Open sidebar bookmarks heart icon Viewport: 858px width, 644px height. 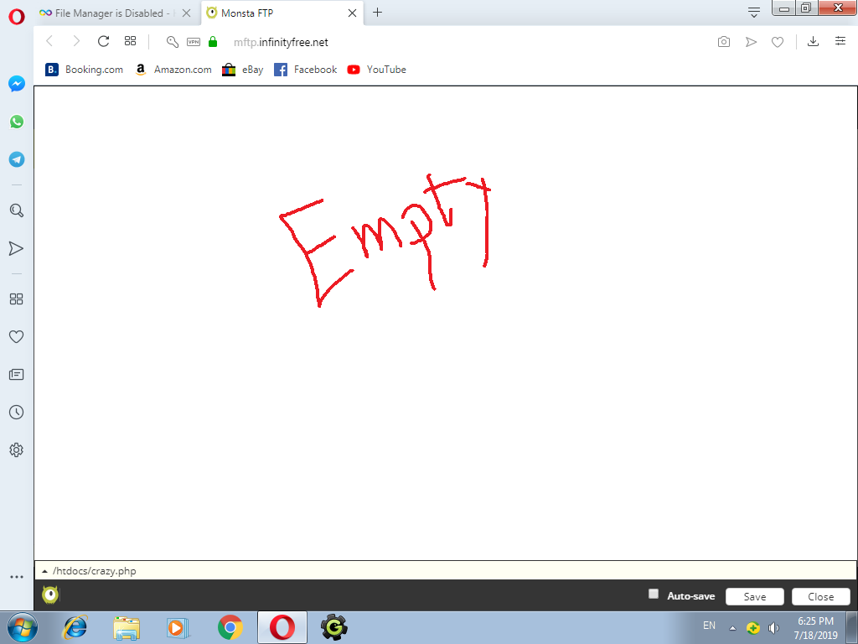(x=16, y=337)
